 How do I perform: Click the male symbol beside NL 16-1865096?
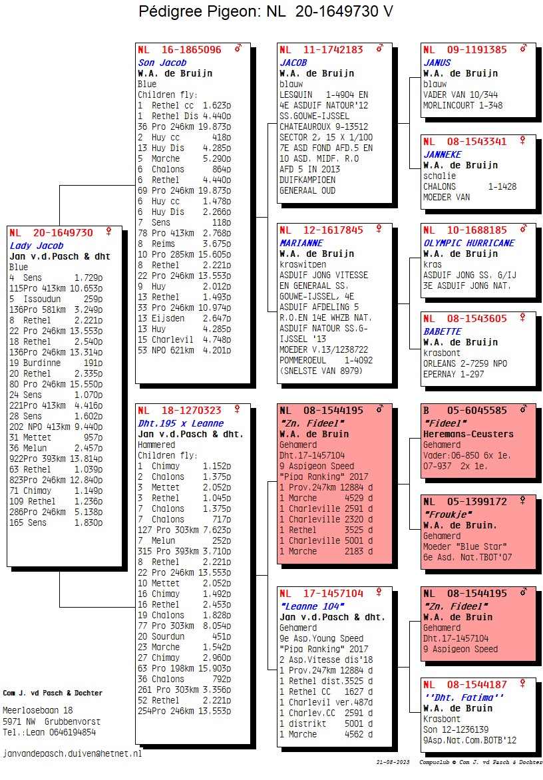[x=238, y=49]
